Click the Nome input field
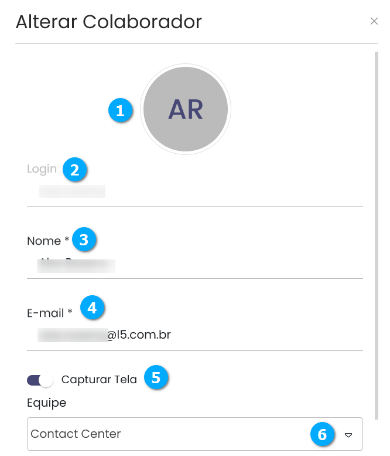 [193, 265]
